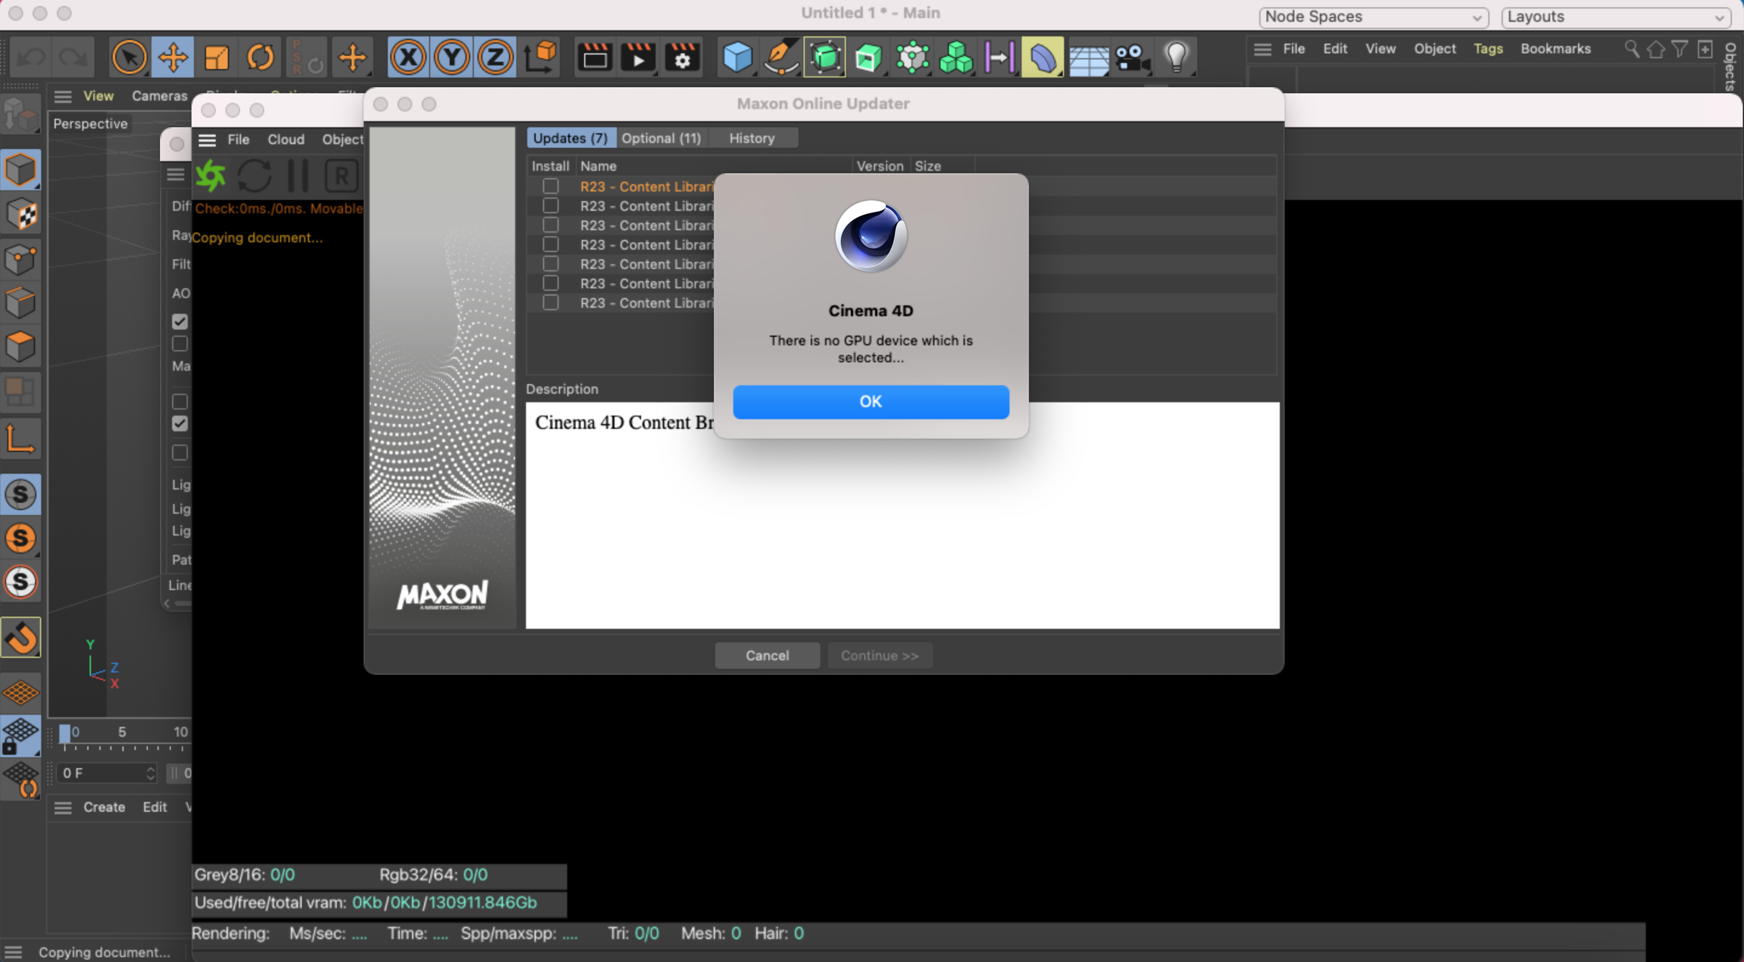
Task: Add a Cube primitive object
Action: click(x=737, y=58)
